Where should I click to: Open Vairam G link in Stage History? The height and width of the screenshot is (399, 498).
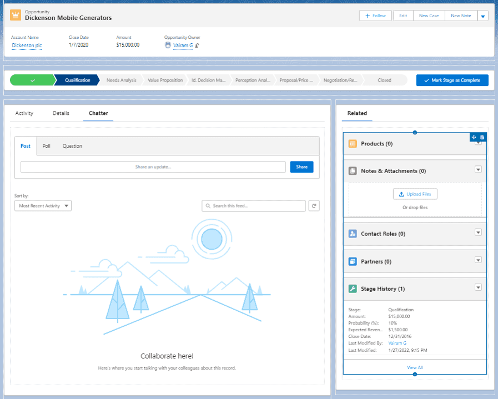pos(398,343)
